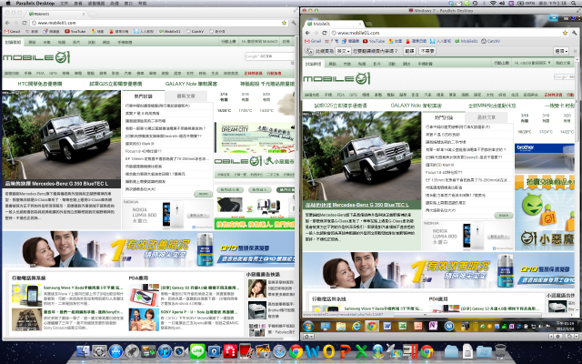582x364 pixels.
Task: Click Chrome icon on Windows taskbar
Action: coord(372,326)
